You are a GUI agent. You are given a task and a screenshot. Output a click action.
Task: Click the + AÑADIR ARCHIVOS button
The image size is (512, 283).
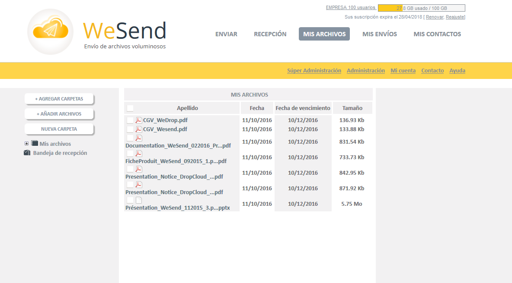pos(59,113)
